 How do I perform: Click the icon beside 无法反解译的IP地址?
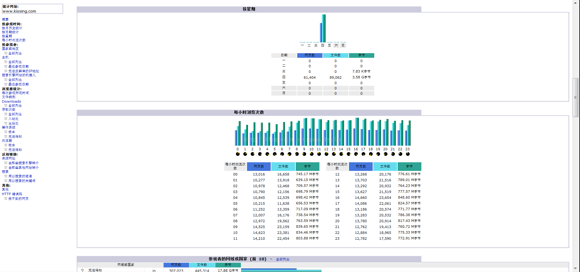point(6,71)
